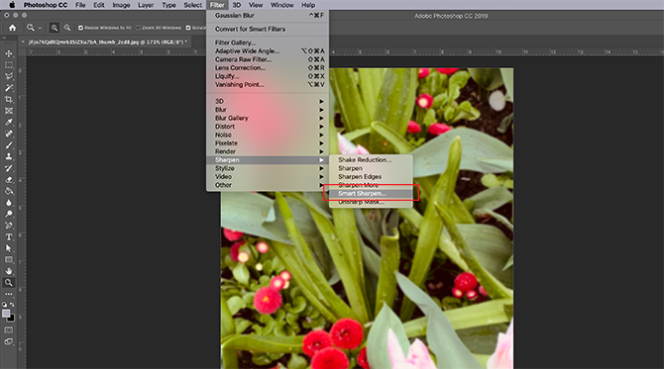This screenshot has height=369, width=664.
Task: Open the Window menu in menu bar
Action: [282, 5]
